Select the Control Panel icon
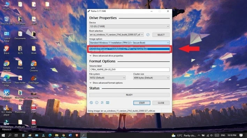Screen dimensions: 247x138 (x=7, y=37)
